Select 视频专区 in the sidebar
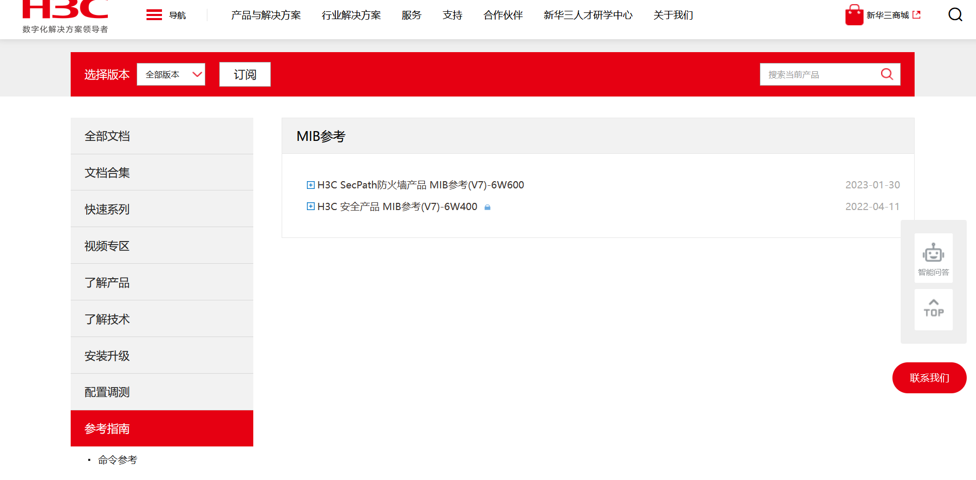Image resolution: width=976 pixels, height=480 pixels. tap(162, 246)
